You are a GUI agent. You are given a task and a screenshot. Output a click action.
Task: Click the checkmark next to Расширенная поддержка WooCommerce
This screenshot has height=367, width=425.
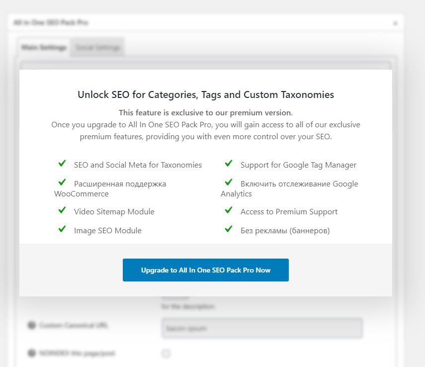coord(62,182)
